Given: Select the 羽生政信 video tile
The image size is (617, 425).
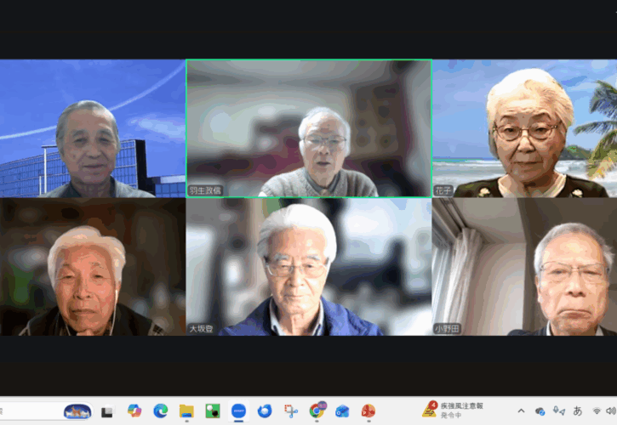Looking at the screenshot, I should [x=308, y=128].
